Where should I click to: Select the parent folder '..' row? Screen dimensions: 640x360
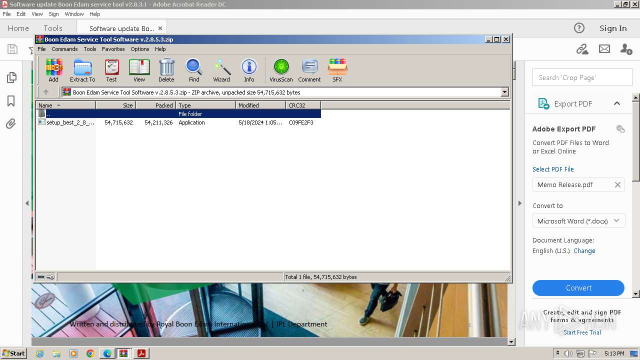point(178,114)
